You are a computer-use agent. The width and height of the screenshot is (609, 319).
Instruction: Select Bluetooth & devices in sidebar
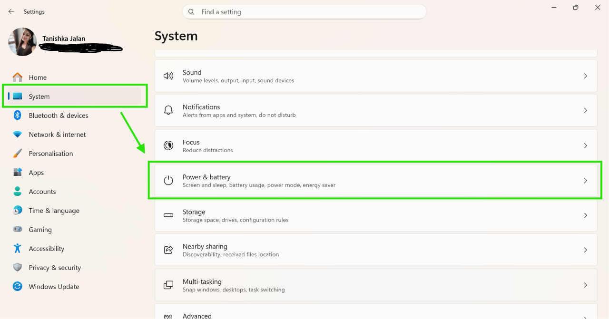(75, 116)
